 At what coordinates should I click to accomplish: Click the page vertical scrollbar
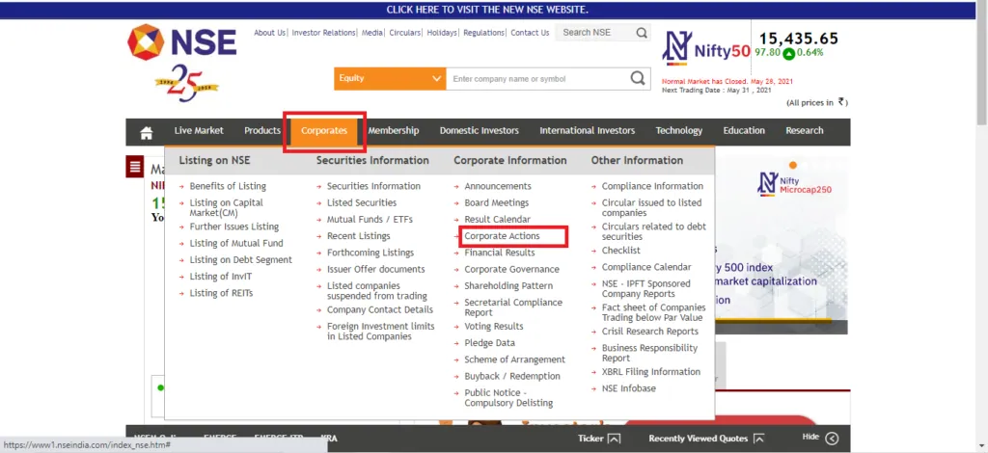[x=981, y=226]
